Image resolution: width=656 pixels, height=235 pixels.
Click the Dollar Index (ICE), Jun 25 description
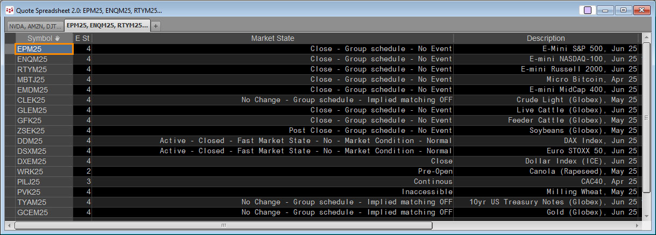pyautogui.click(x=581, y=161)
